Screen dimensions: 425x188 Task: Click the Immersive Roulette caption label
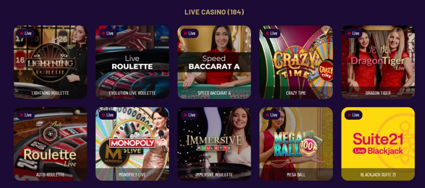tap(214, 175)
